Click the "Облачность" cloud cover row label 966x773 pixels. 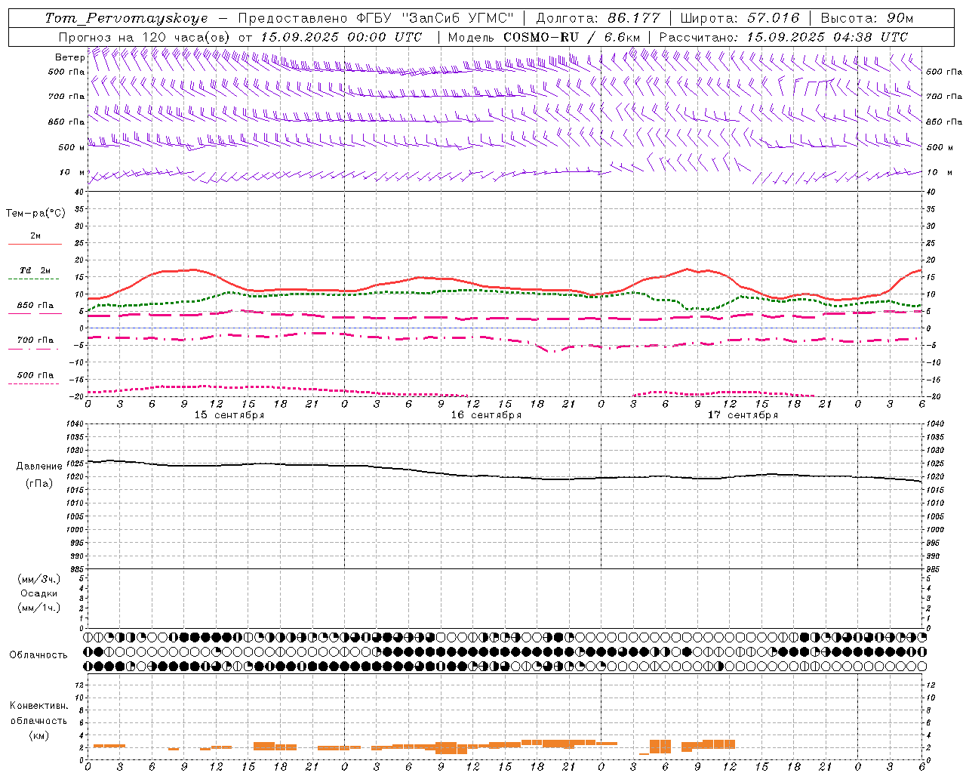coord(38,655)
